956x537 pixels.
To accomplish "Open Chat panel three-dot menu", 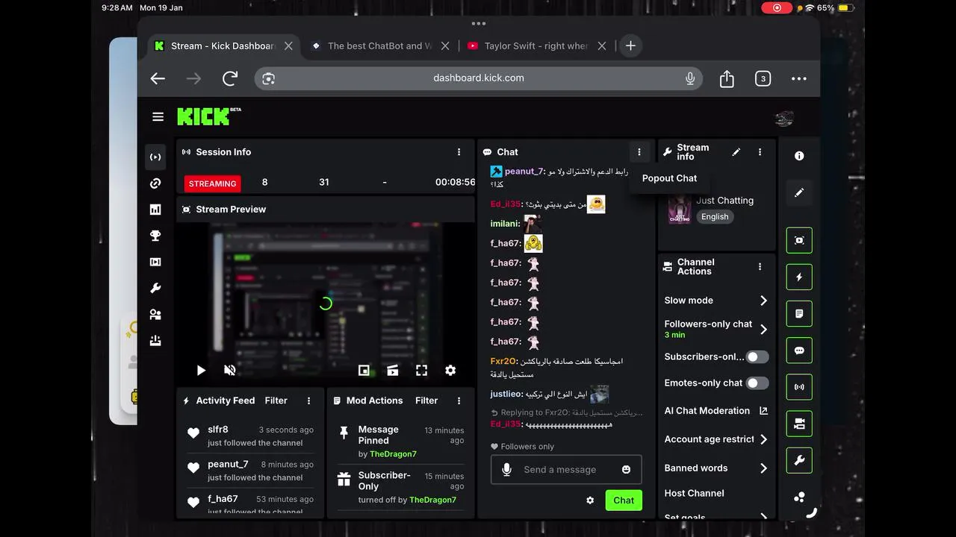I will pyautogui.click(x=639, y=152).
